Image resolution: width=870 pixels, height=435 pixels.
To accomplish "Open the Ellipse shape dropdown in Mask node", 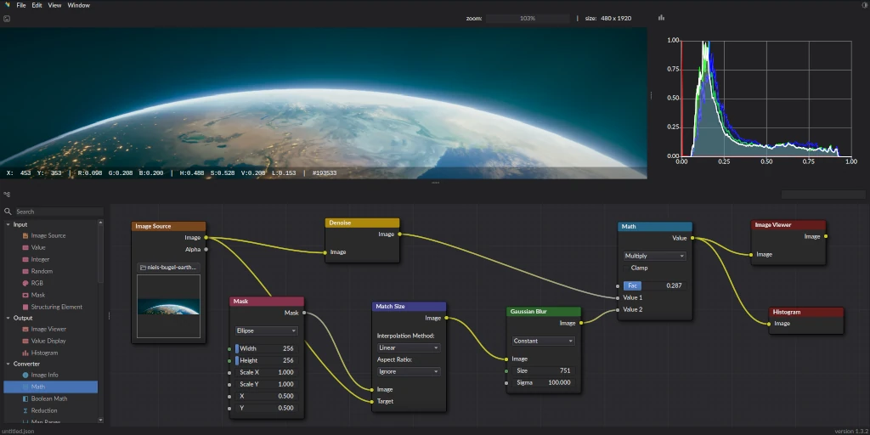I will pos(266,330).
